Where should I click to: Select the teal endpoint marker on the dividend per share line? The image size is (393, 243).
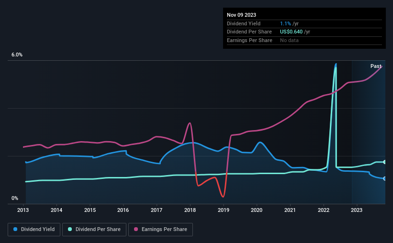point(385,162)
